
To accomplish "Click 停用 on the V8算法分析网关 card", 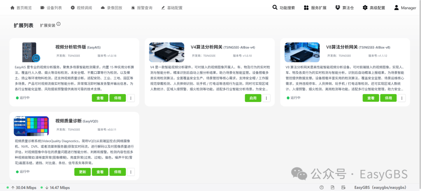I will (x=388, y=98).
